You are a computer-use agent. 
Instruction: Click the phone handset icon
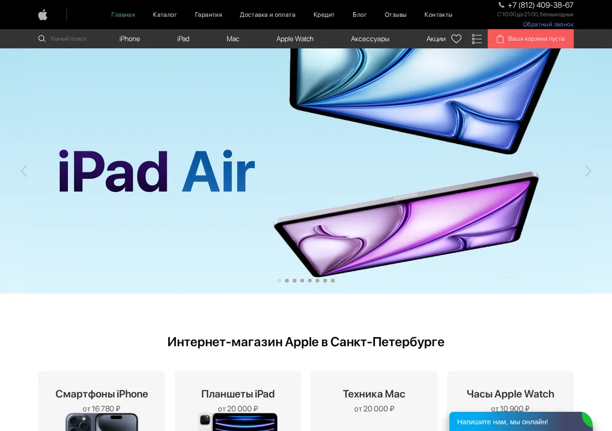501,5
